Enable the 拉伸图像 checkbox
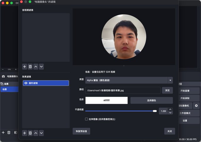Screen dimensions: 201x142 pos(86,119)
